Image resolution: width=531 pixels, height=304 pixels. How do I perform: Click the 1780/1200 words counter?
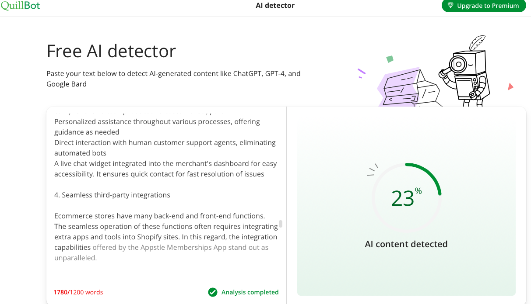(78, 292)
